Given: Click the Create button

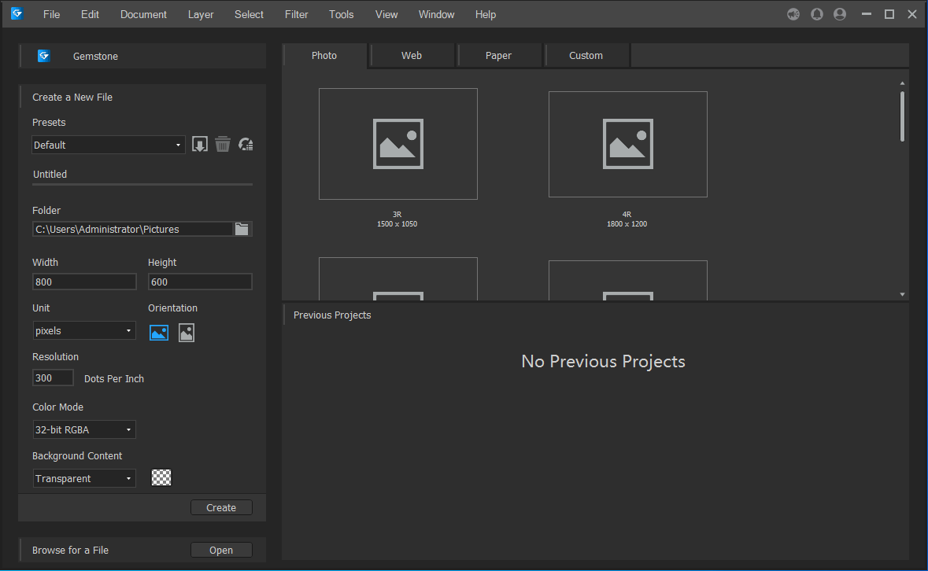Looking at the screenshot, I should tap(221, 507).
